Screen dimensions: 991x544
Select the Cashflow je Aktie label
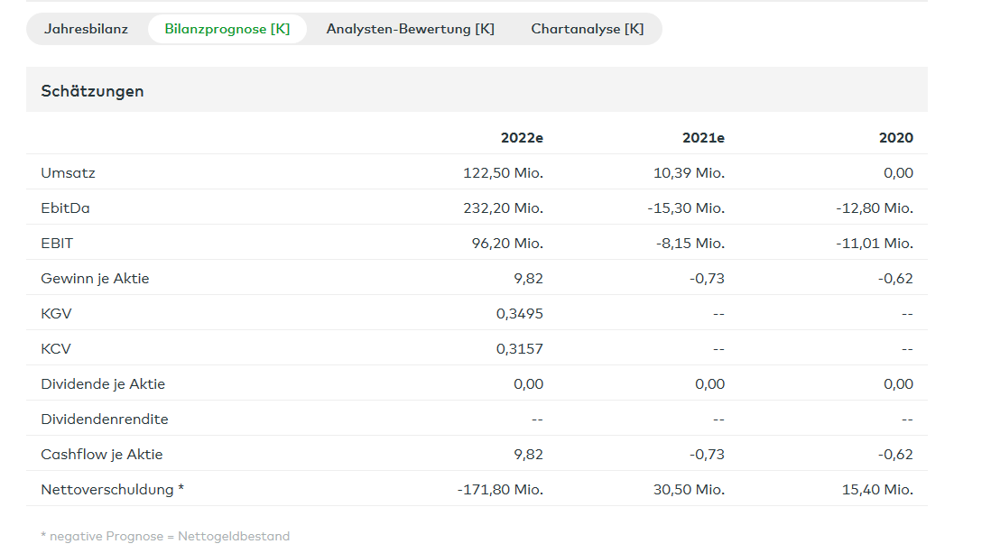tap(101, 454)
